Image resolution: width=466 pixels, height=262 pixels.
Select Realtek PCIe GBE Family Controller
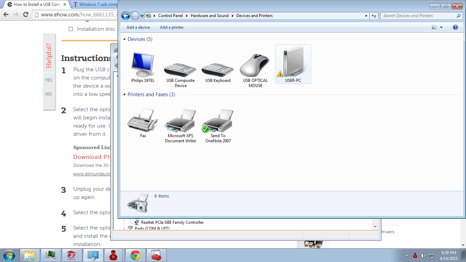(172, 222)
